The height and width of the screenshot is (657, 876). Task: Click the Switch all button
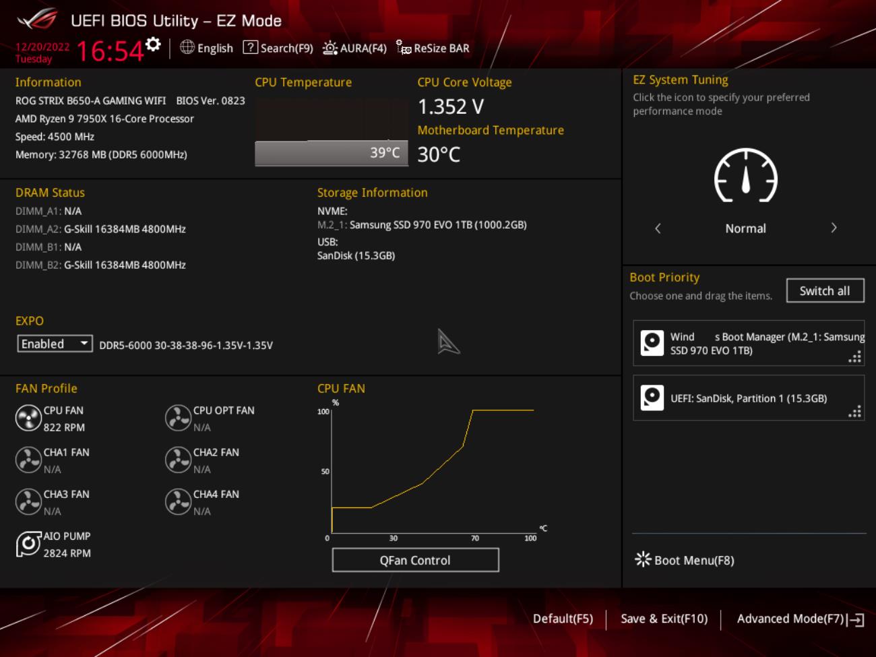[825, 290]
